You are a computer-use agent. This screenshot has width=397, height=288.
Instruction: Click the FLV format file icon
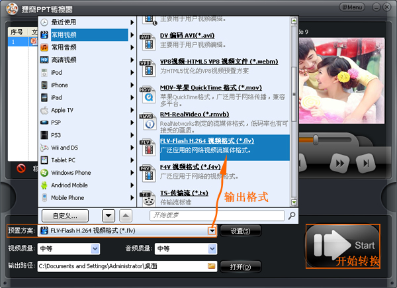pyautogui.click(x=148, y=148)
